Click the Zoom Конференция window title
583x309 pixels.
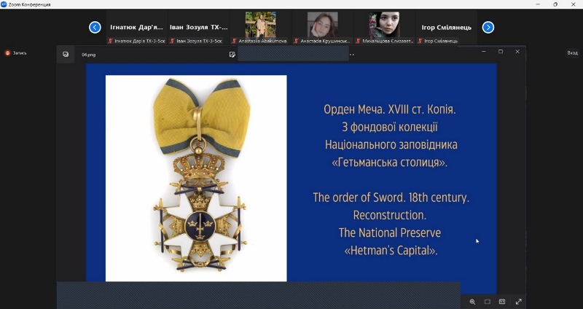click(29, 4)
